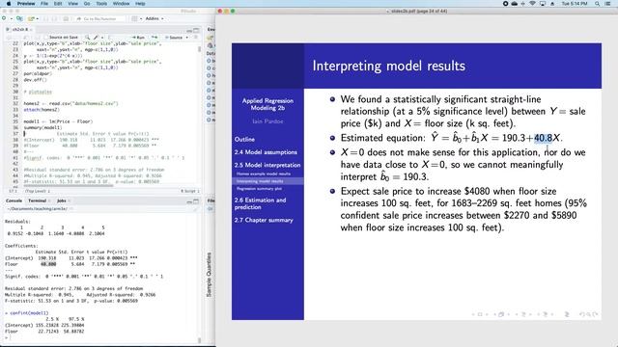Click the cloud icon in menu bar
Image resolution: width=618 pixels, height=347 pixels.
pyautogui.click(x=515, y=4)
